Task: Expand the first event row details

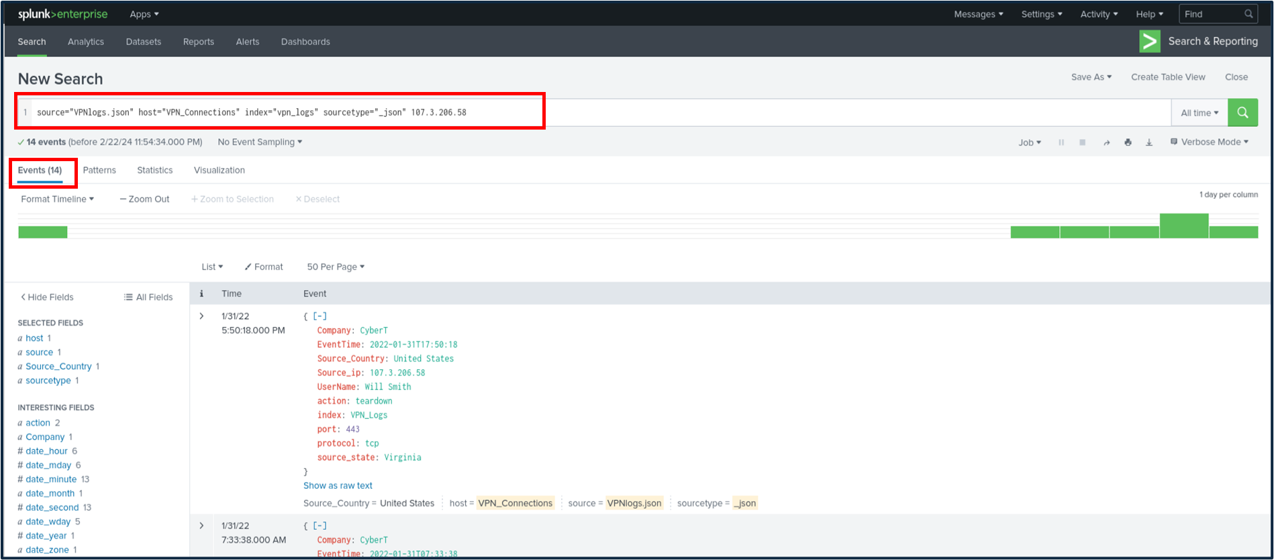Action: tap(201, 316)
